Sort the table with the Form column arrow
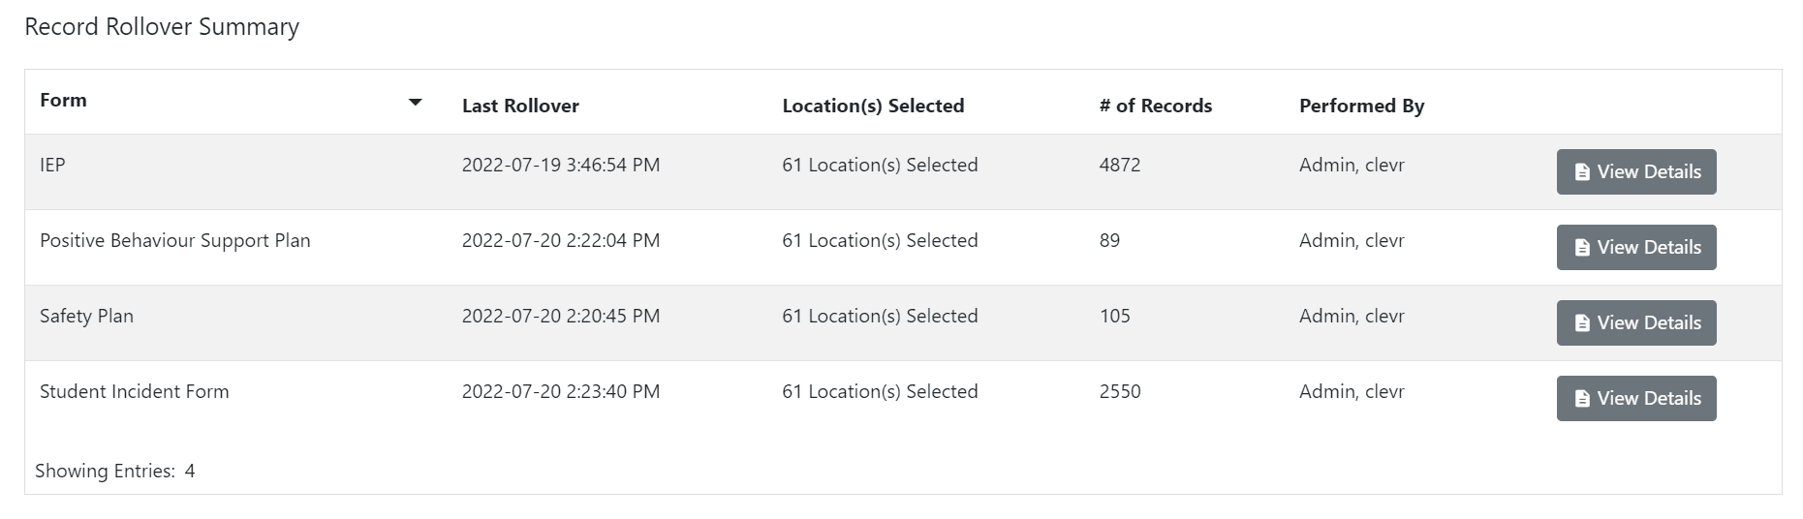 (x=416, y=102)
